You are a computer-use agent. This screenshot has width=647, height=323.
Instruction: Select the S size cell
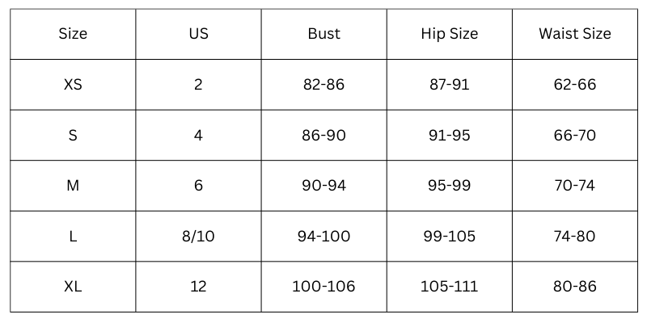coord(73,135)
